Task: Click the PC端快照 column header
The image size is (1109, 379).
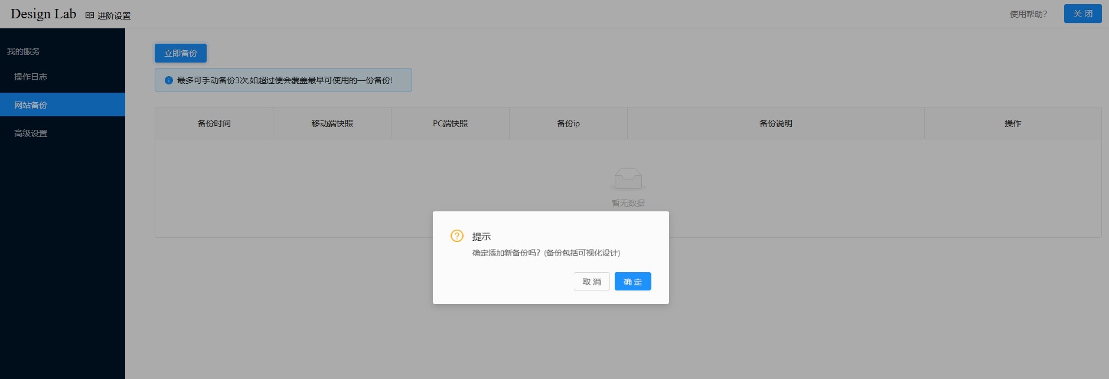Action: click(x=450, y=123)
